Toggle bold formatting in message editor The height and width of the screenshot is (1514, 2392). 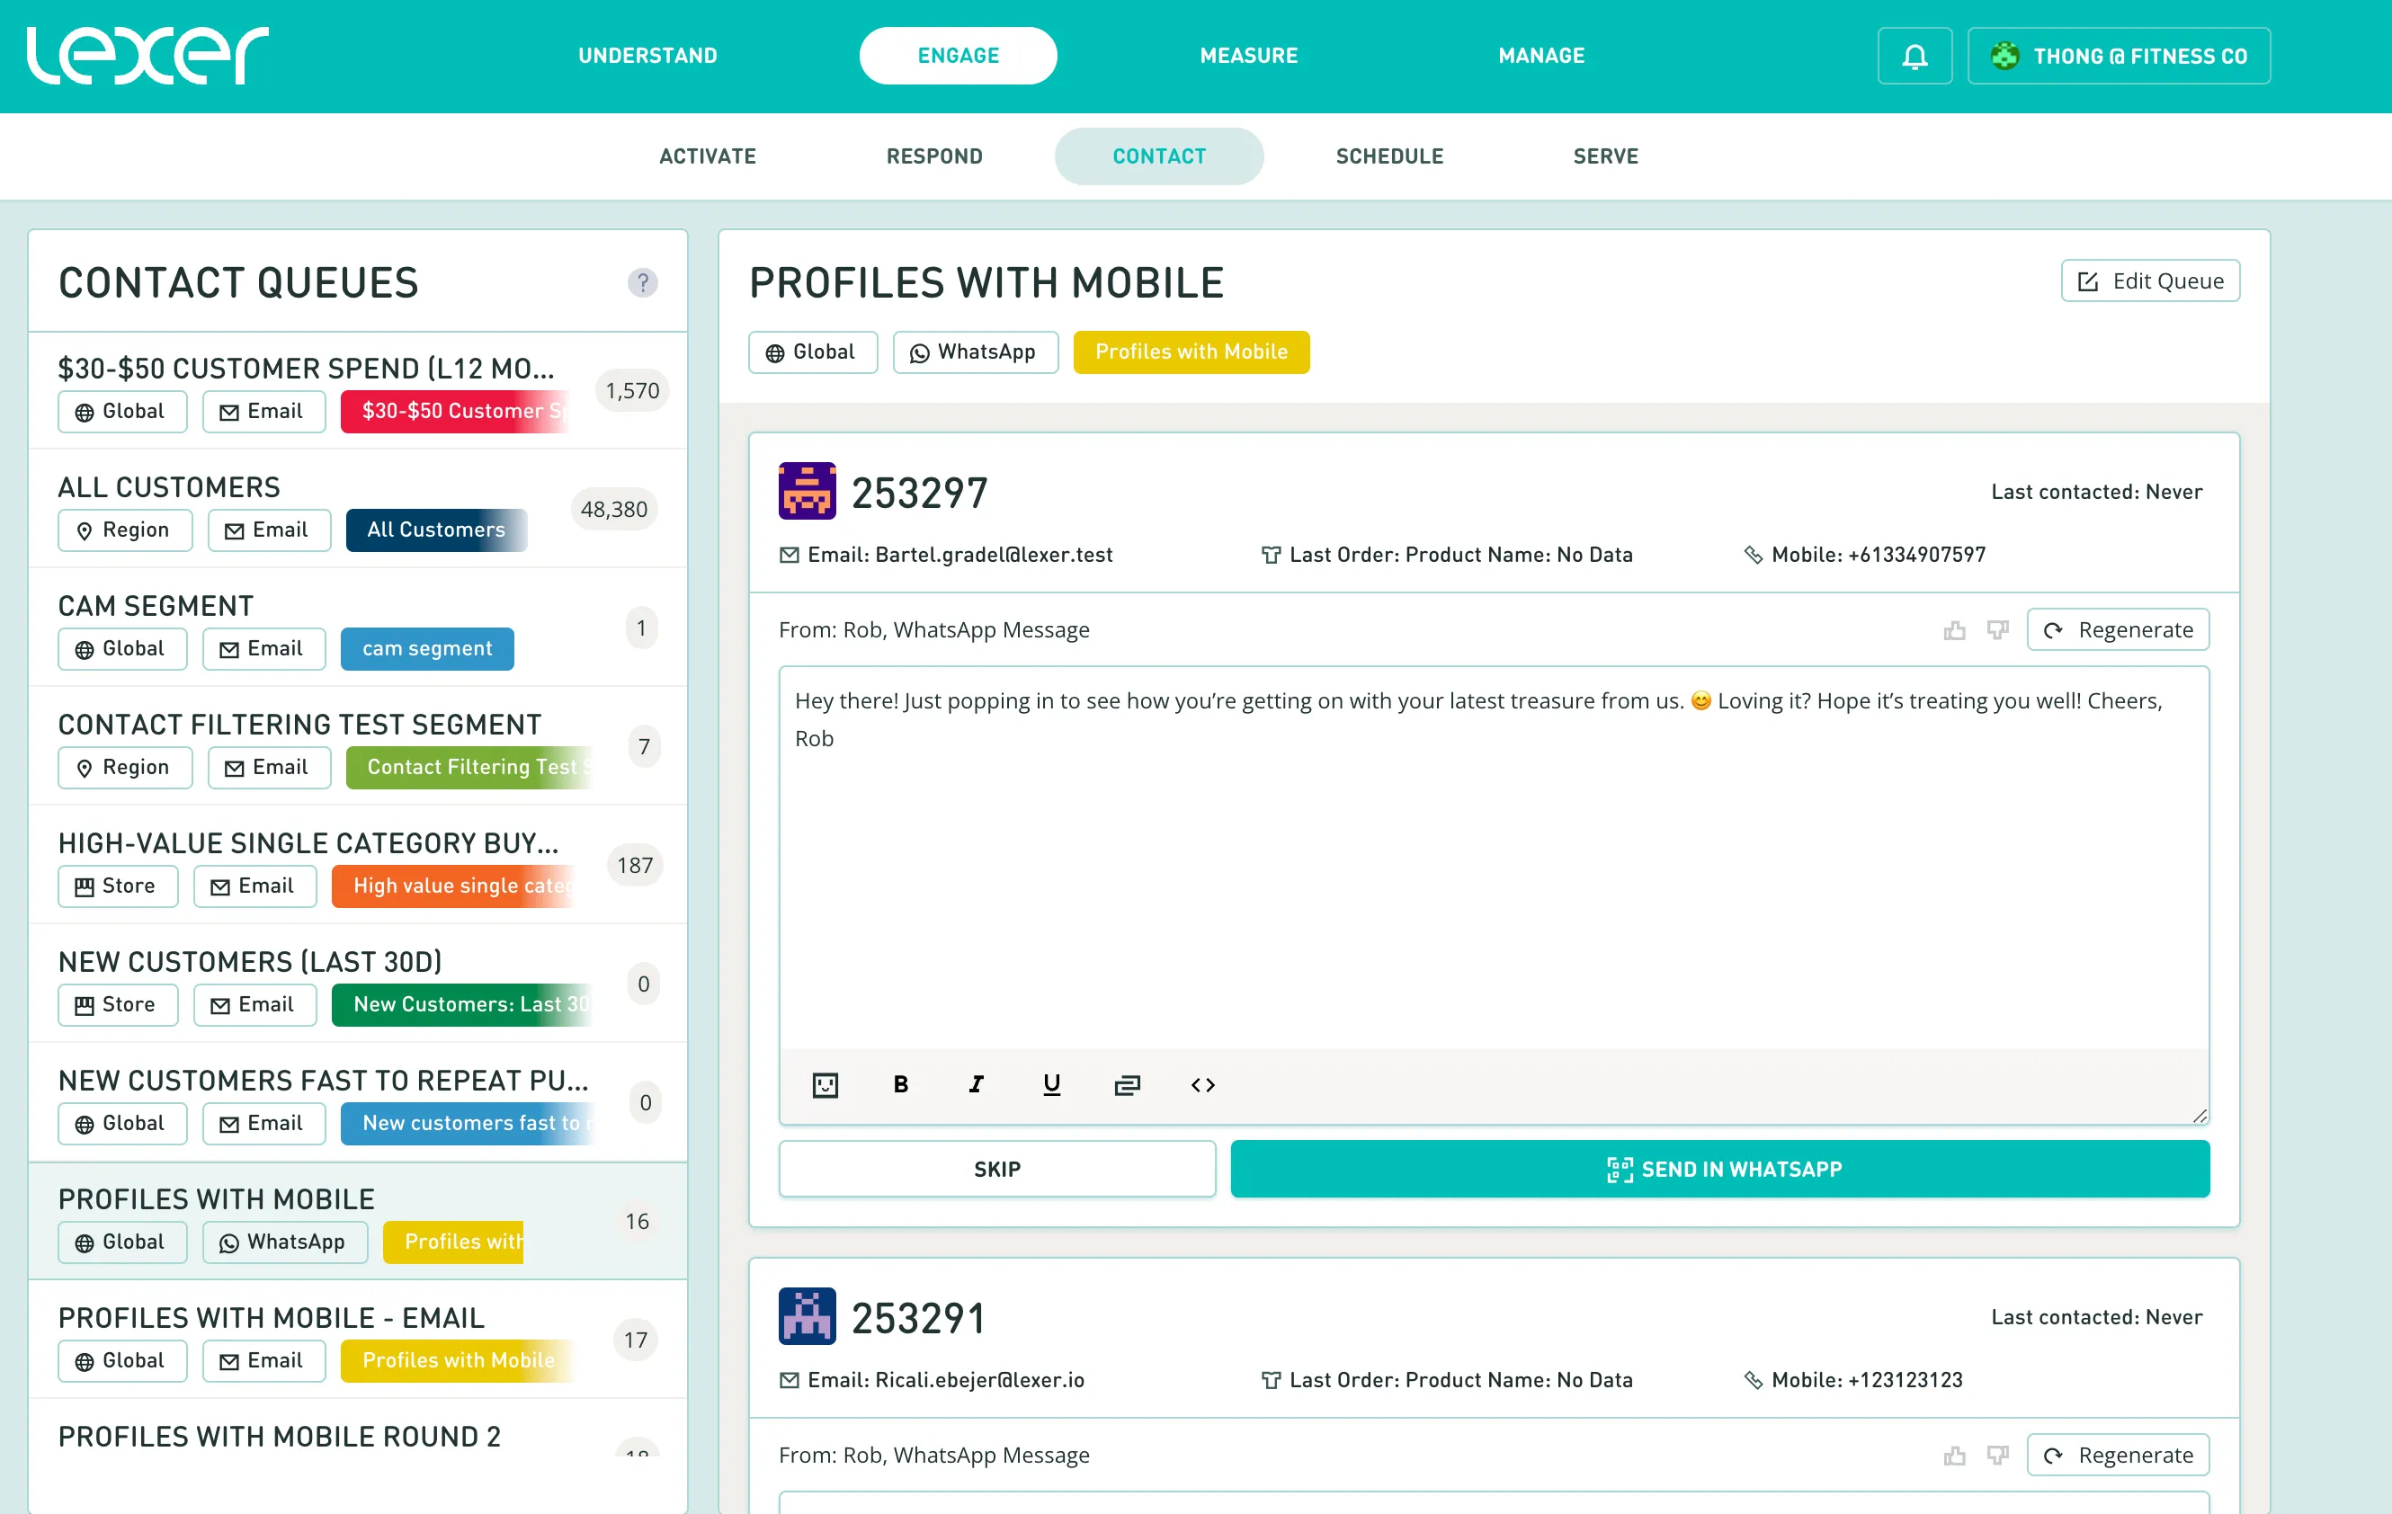click(900, 1084)
